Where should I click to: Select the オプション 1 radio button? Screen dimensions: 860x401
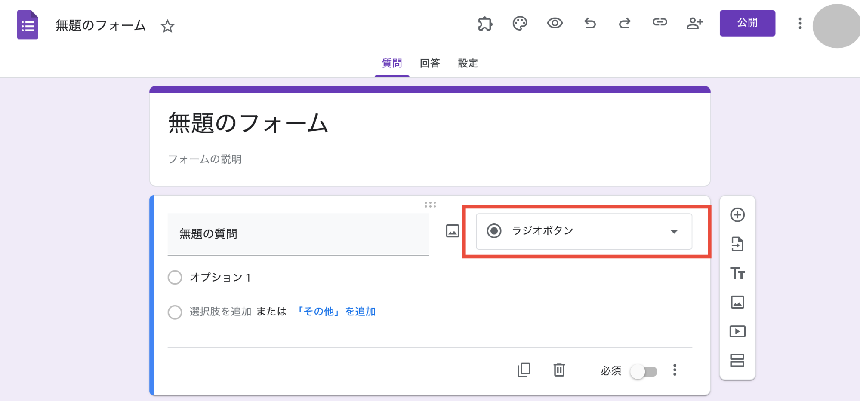coord(175,277)
